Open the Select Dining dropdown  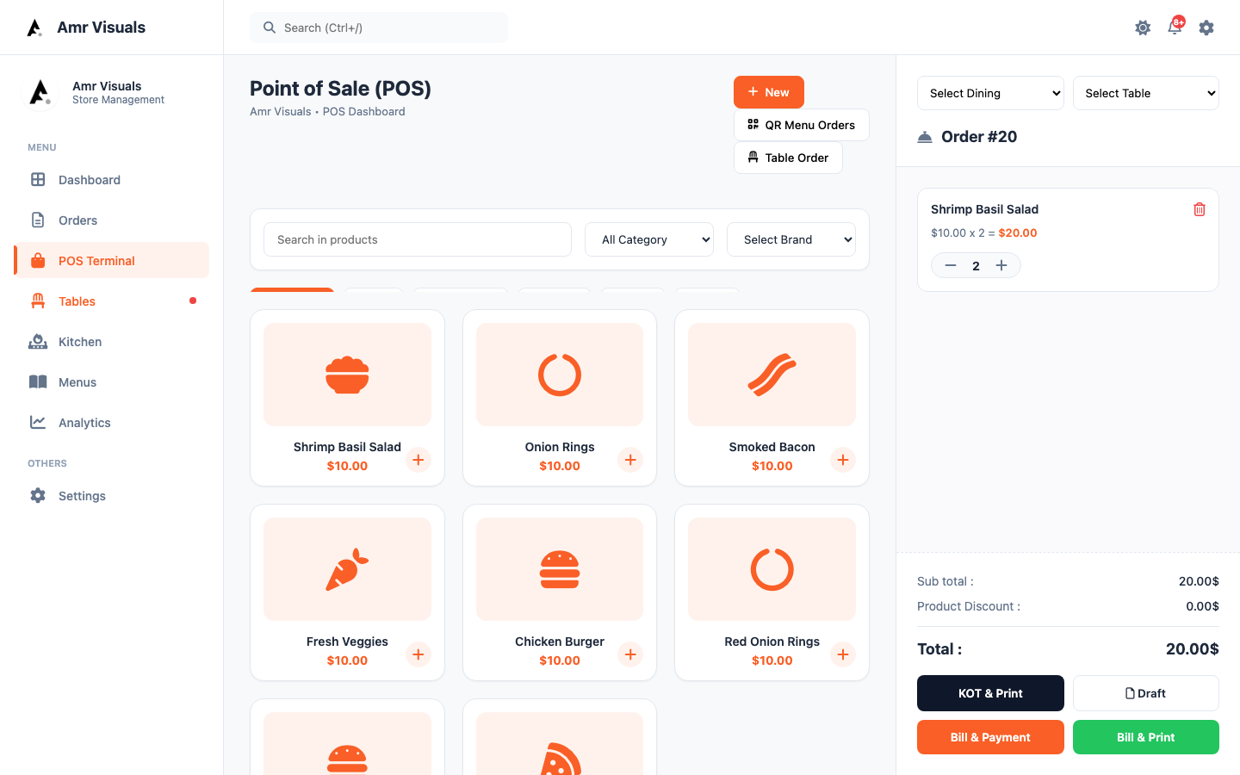[990, 93]
